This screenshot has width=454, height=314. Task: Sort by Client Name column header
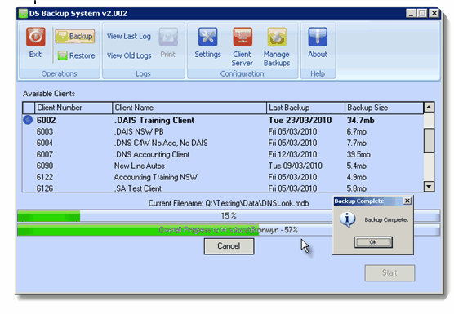[189, 108]
